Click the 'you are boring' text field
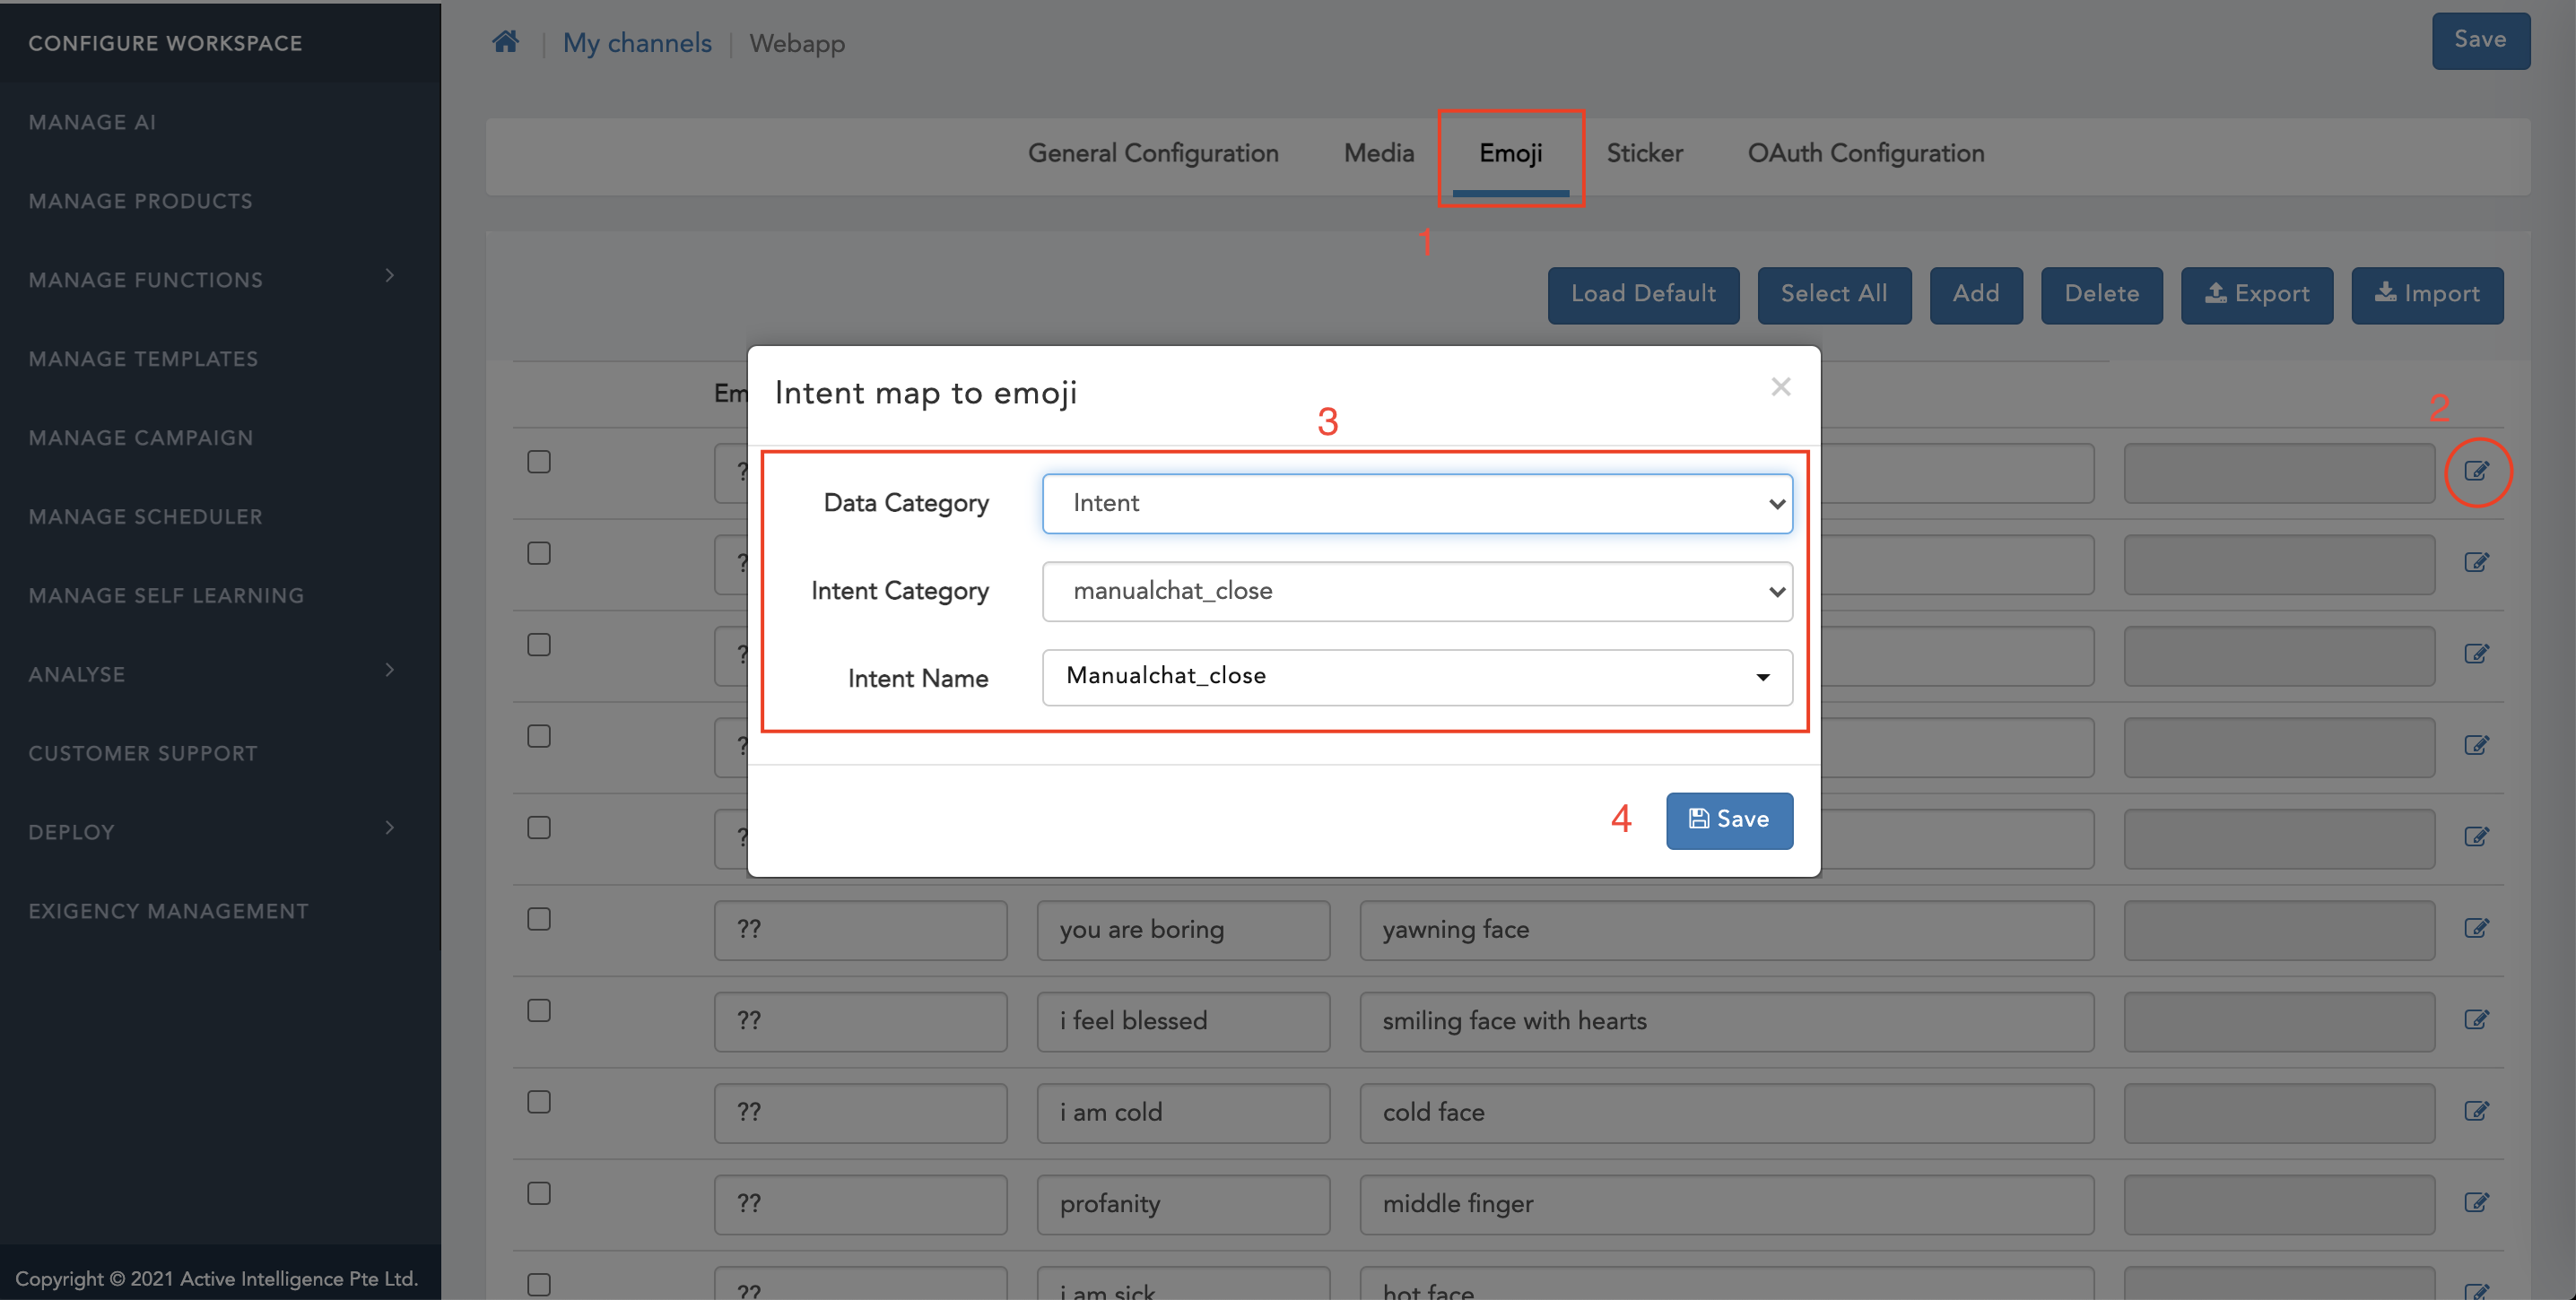Image resolution: width=2576 pixels, height=1300 pixels. [1183, 931]
